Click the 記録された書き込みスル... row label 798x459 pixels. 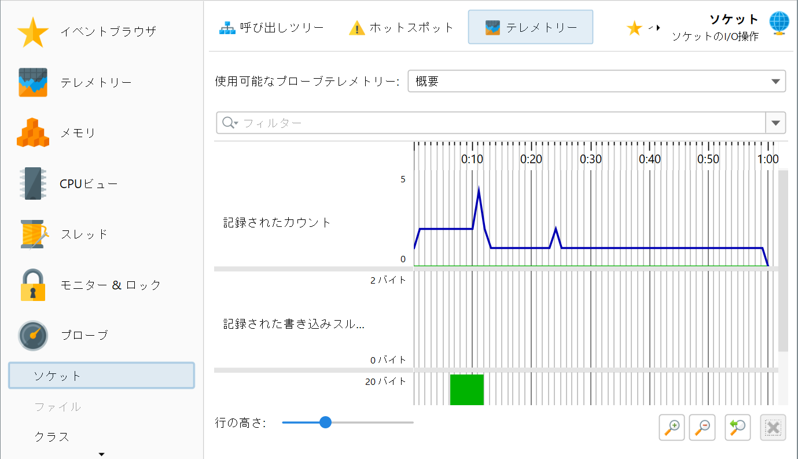tap(294, 324)
